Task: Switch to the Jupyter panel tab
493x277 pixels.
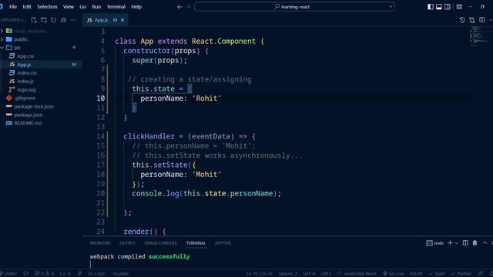Action: click(223, 243)
